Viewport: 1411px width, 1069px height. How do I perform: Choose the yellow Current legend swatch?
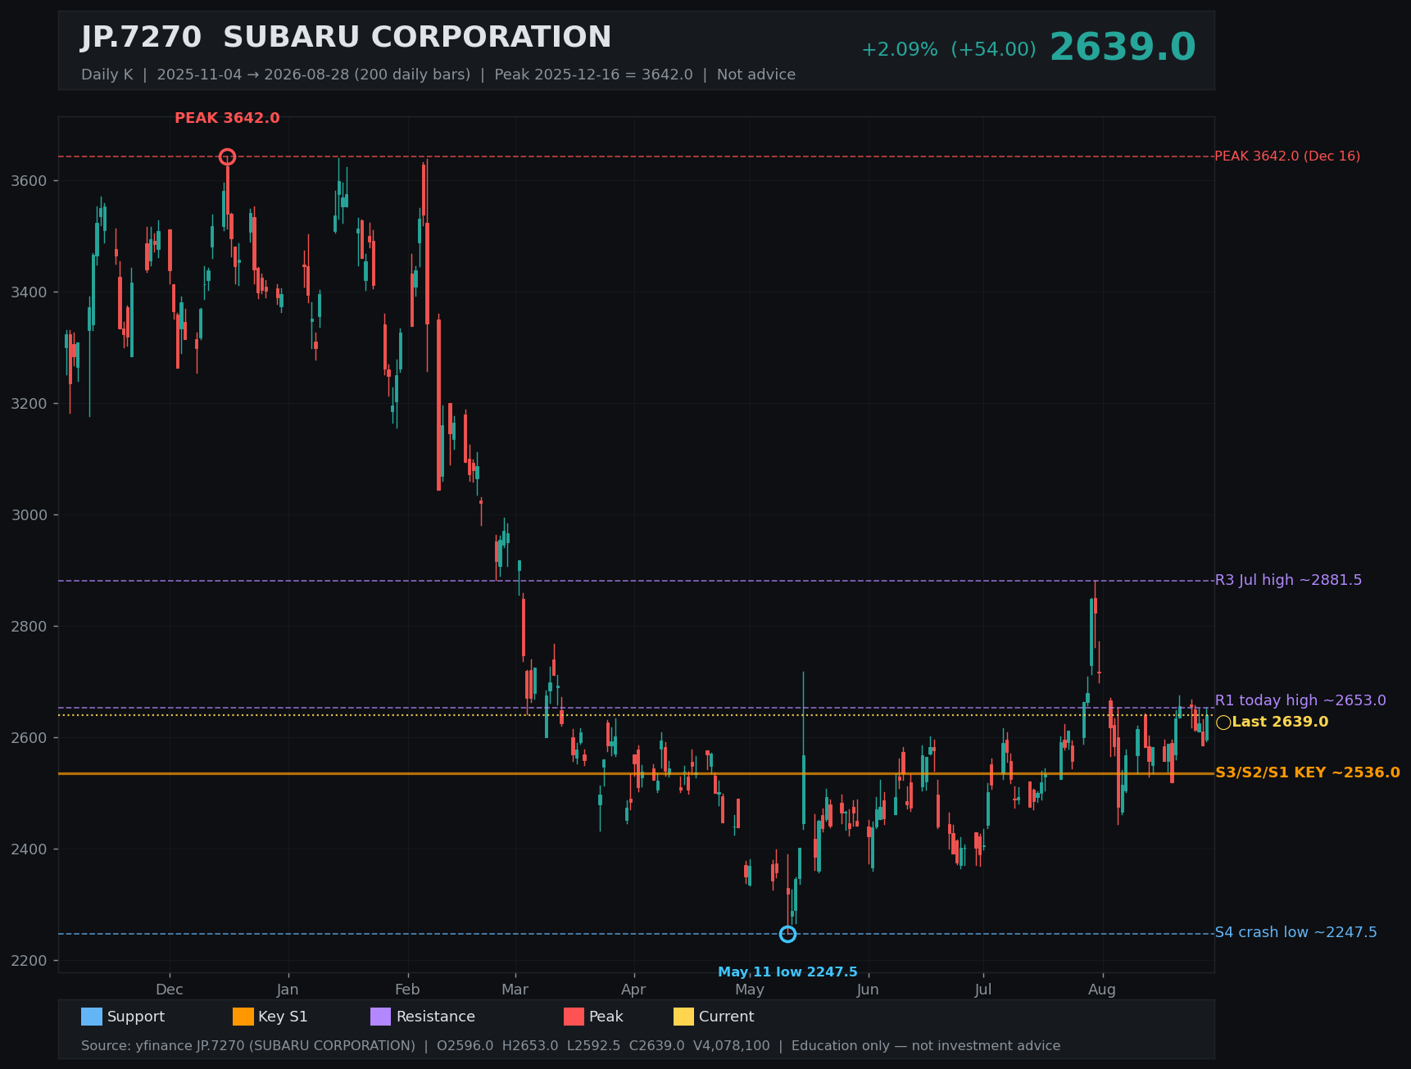coord(684,1017)
